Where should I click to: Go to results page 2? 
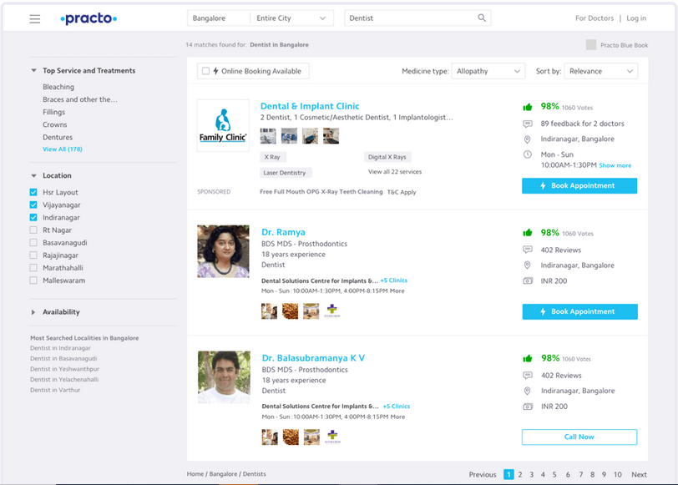coord(520,475)
